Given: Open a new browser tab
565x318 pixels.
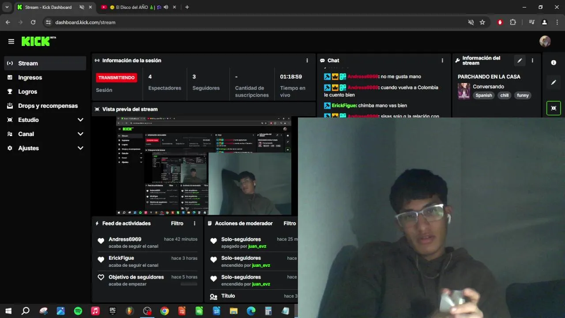Looking at the screenshot, I should (187, 7).
